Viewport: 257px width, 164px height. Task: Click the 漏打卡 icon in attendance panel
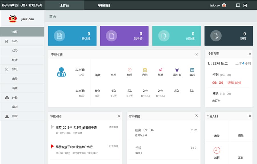tap(177, 70)
